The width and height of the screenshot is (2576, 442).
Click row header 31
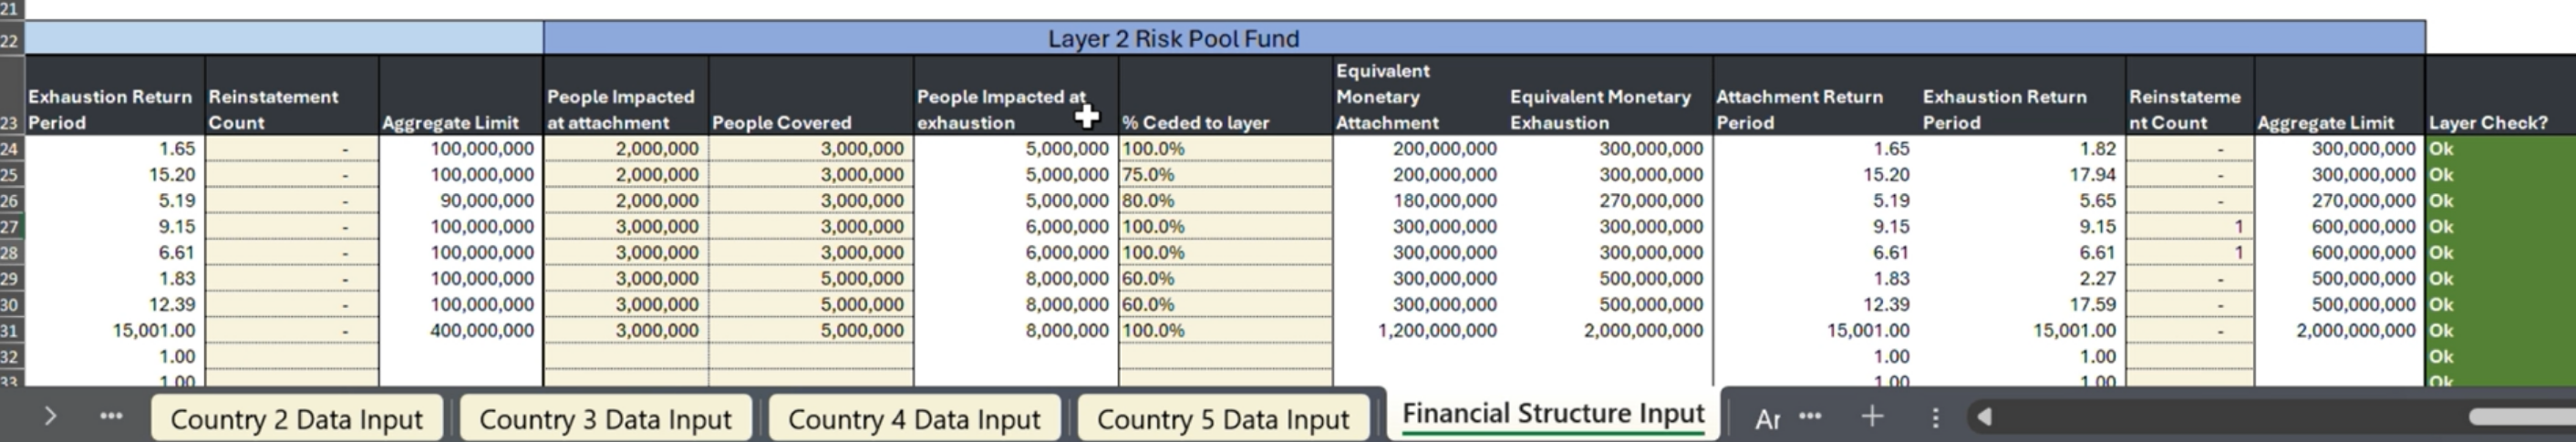coord(11,330)
